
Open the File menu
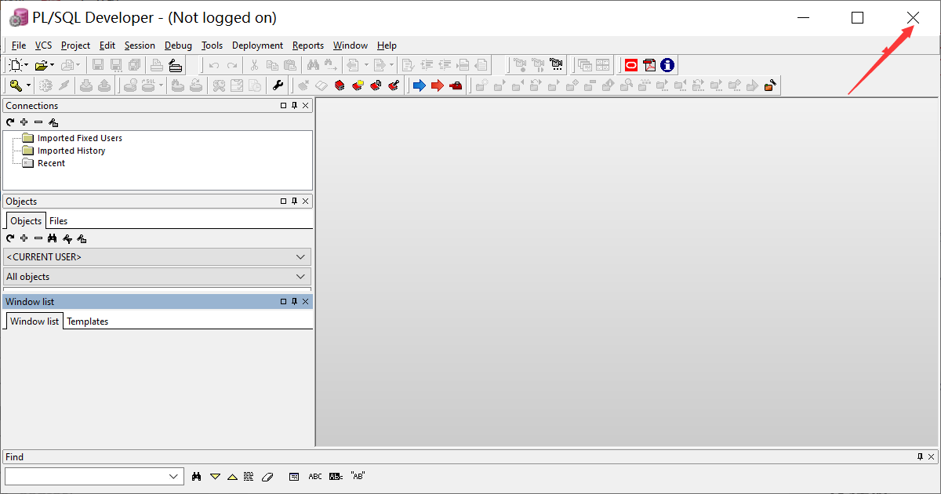[x=19, y=45]
